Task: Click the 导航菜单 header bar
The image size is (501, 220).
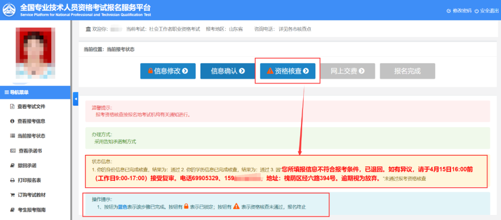Action: pos(35,92)
